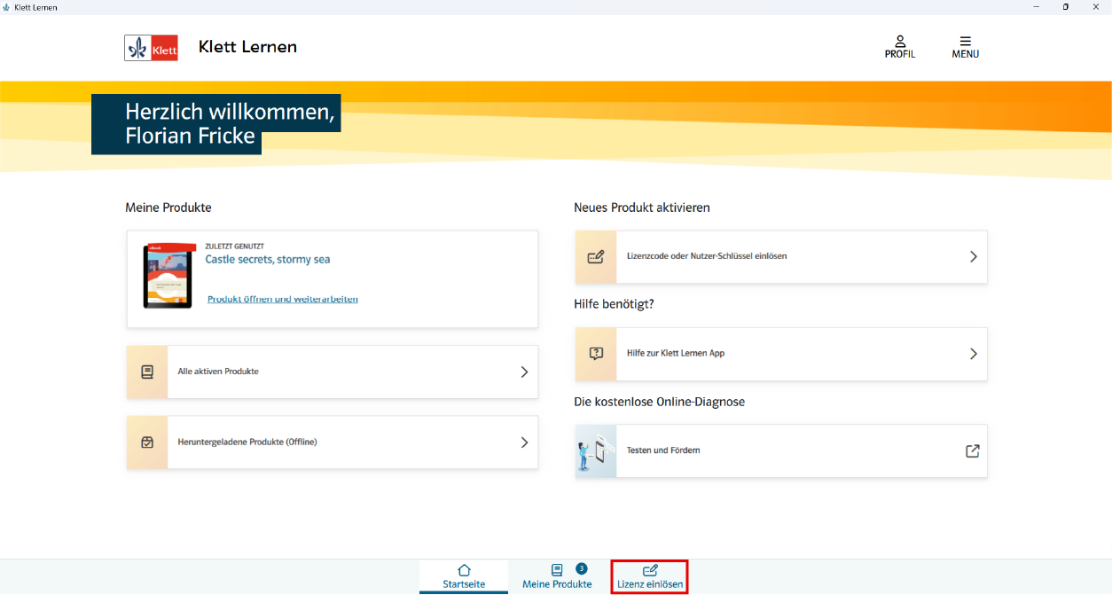The image size is (1112, 595).
Task: Click the Klett logo in header
Action: pyautogui.click(x=152, y=48)
